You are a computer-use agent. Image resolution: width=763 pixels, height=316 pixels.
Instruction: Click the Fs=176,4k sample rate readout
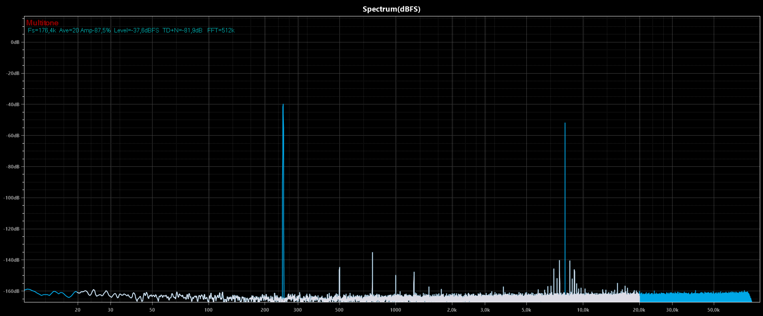[42, 30]
